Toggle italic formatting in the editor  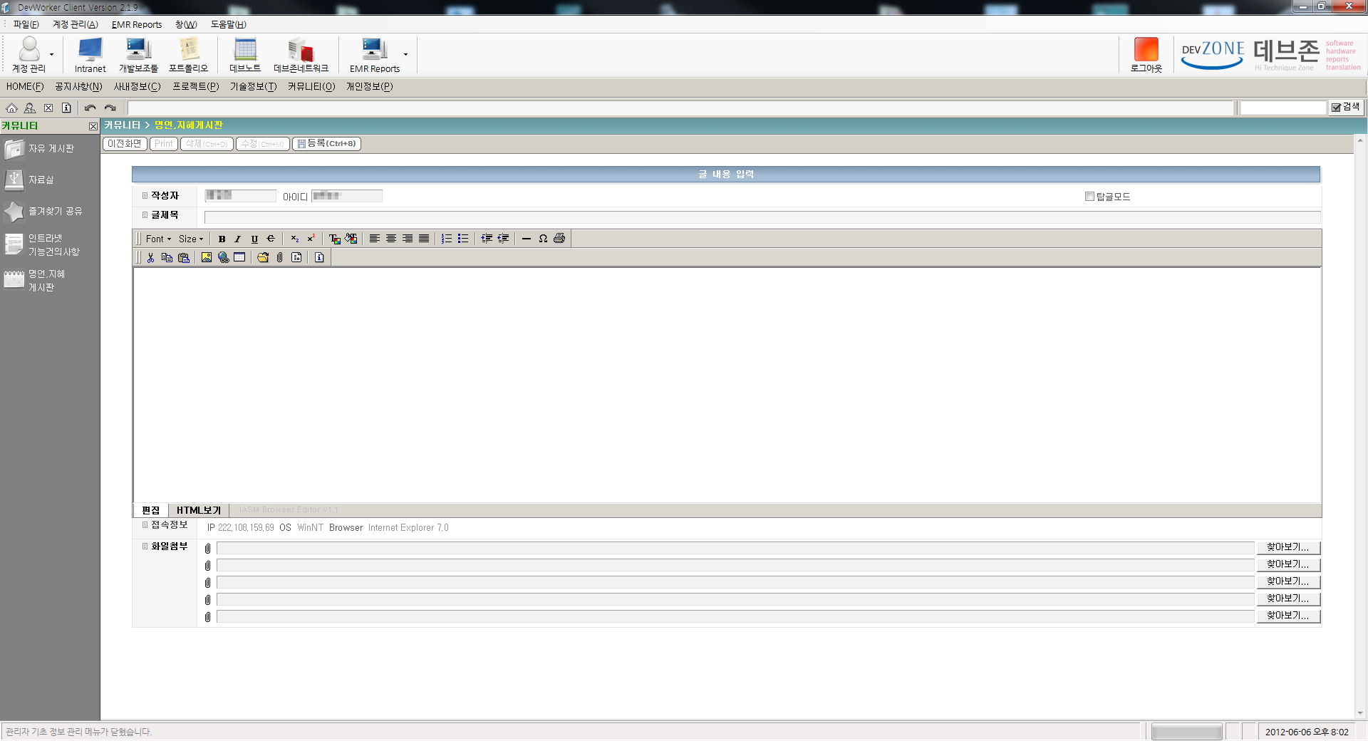(238, 239)
